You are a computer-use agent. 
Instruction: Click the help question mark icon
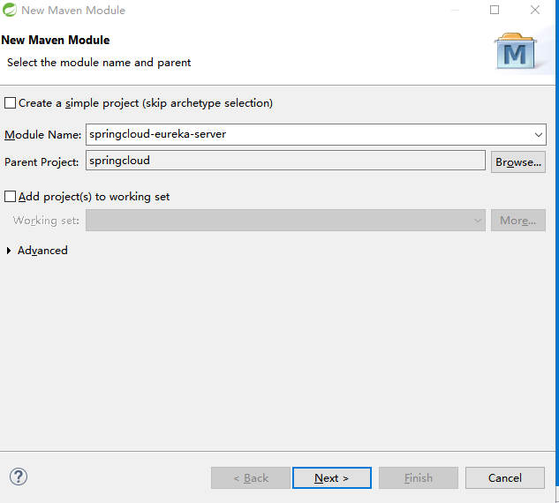(x=19, y=477)
